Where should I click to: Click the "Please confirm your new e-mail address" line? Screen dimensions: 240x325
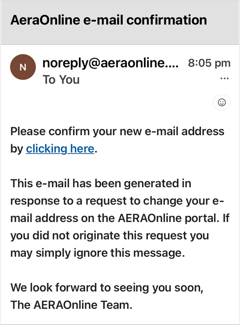pyautogui.click(x=117, y=131)
